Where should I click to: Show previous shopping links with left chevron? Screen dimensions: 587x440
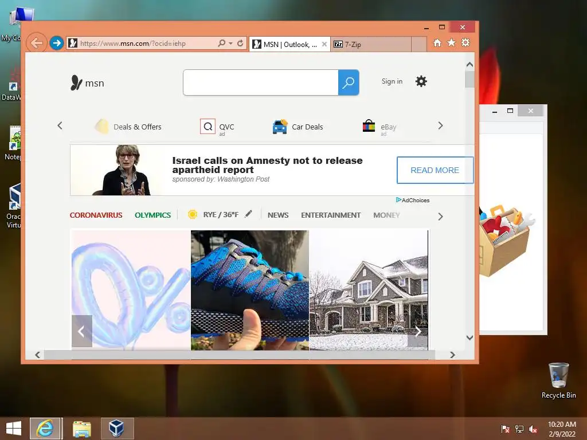coord(60,125)
